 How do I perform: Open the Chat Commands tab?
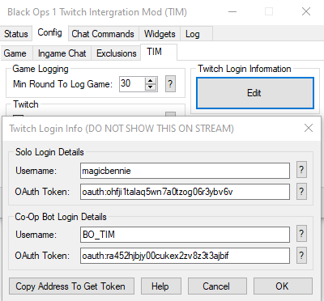103,34
